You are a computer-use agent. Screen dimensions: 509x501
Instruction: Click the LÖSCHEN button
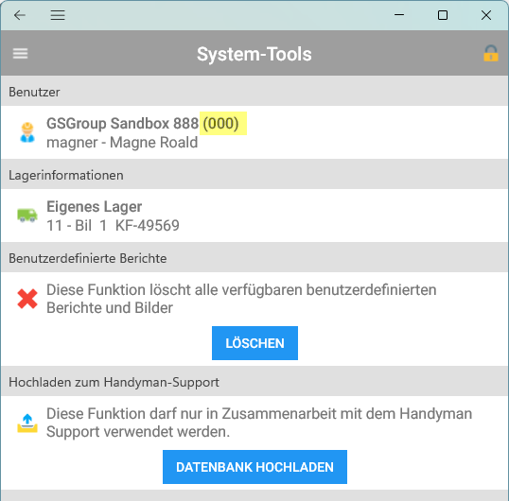tap(254, 343)
